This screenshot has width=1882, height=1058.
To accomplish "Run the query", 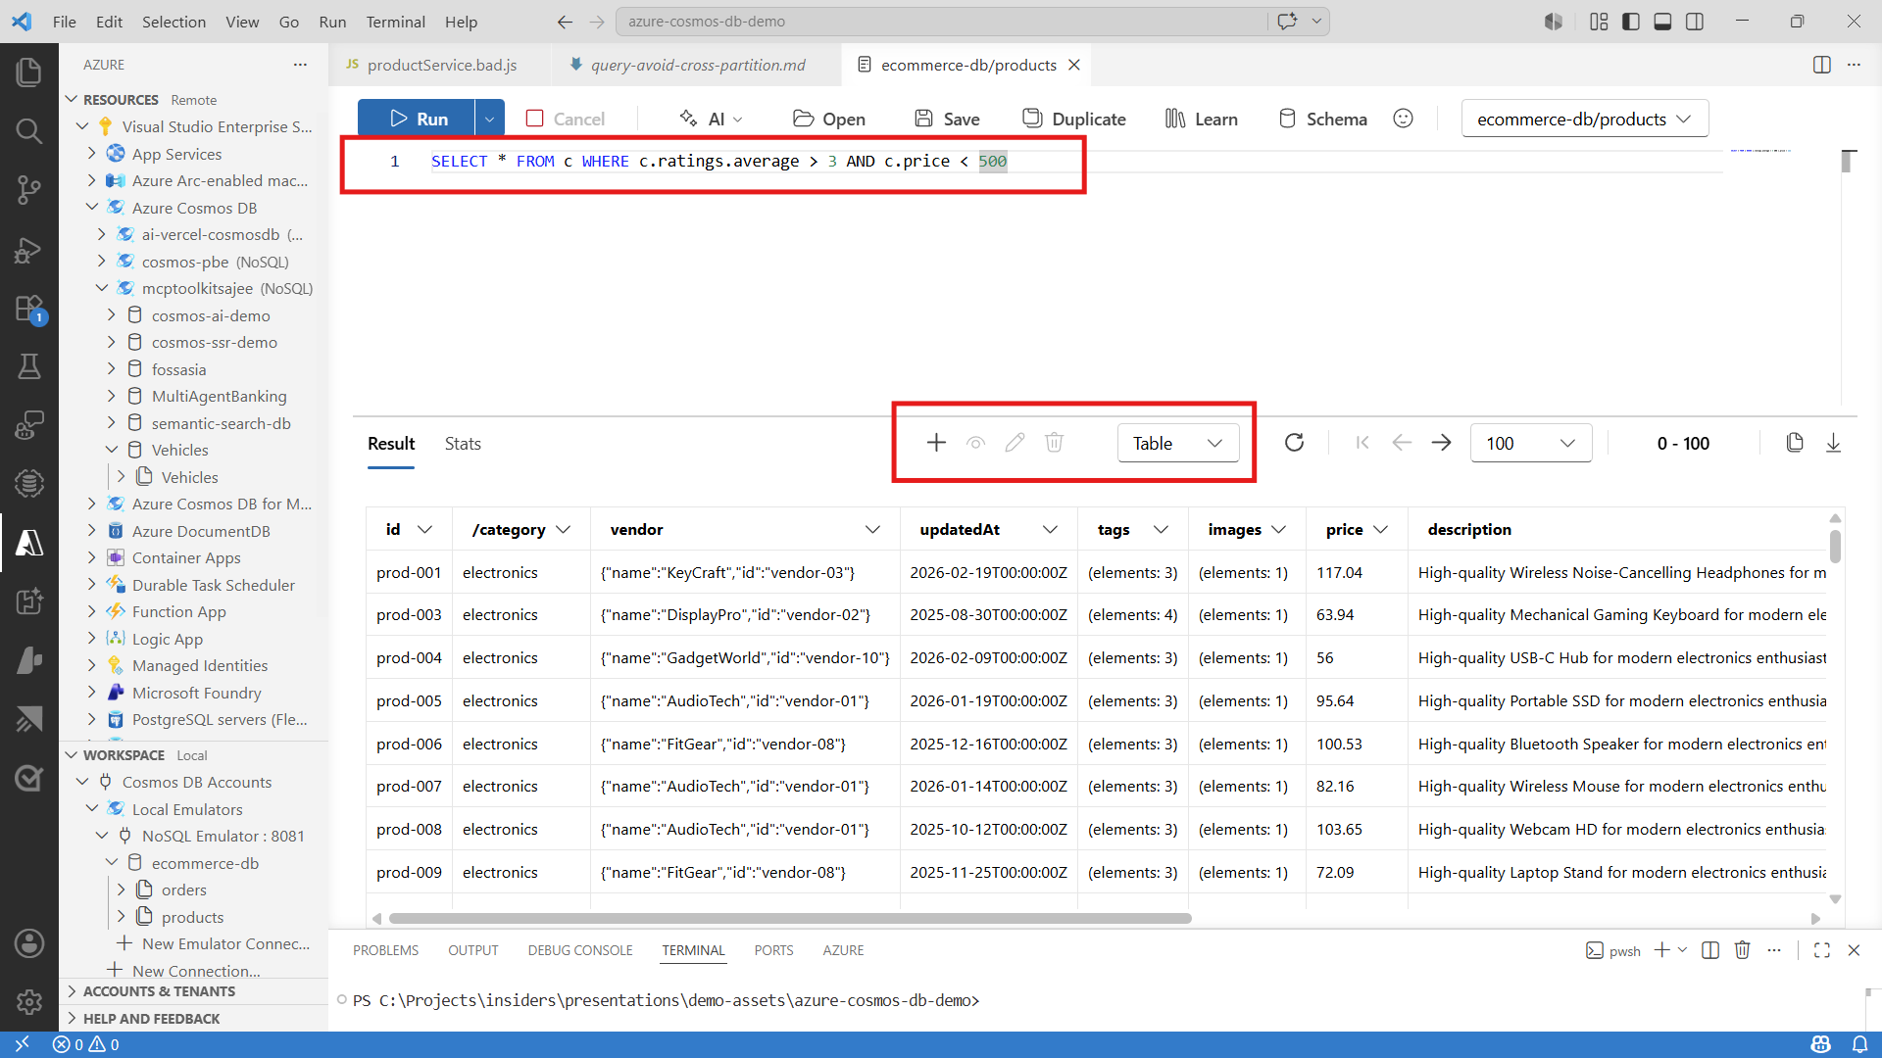I will (417, 119).
